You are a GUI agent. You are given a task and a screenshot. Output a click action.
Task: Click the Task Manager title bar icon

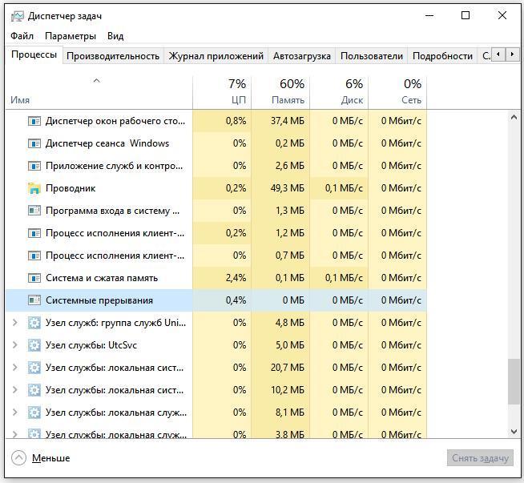tap(18, 16)
